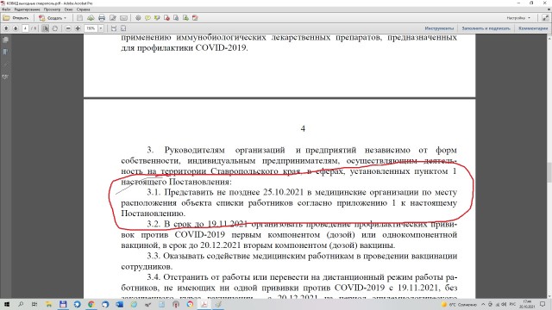Open Windows taskbar search
The width and height of the screenshot is (552, 310).
[21, 304]
